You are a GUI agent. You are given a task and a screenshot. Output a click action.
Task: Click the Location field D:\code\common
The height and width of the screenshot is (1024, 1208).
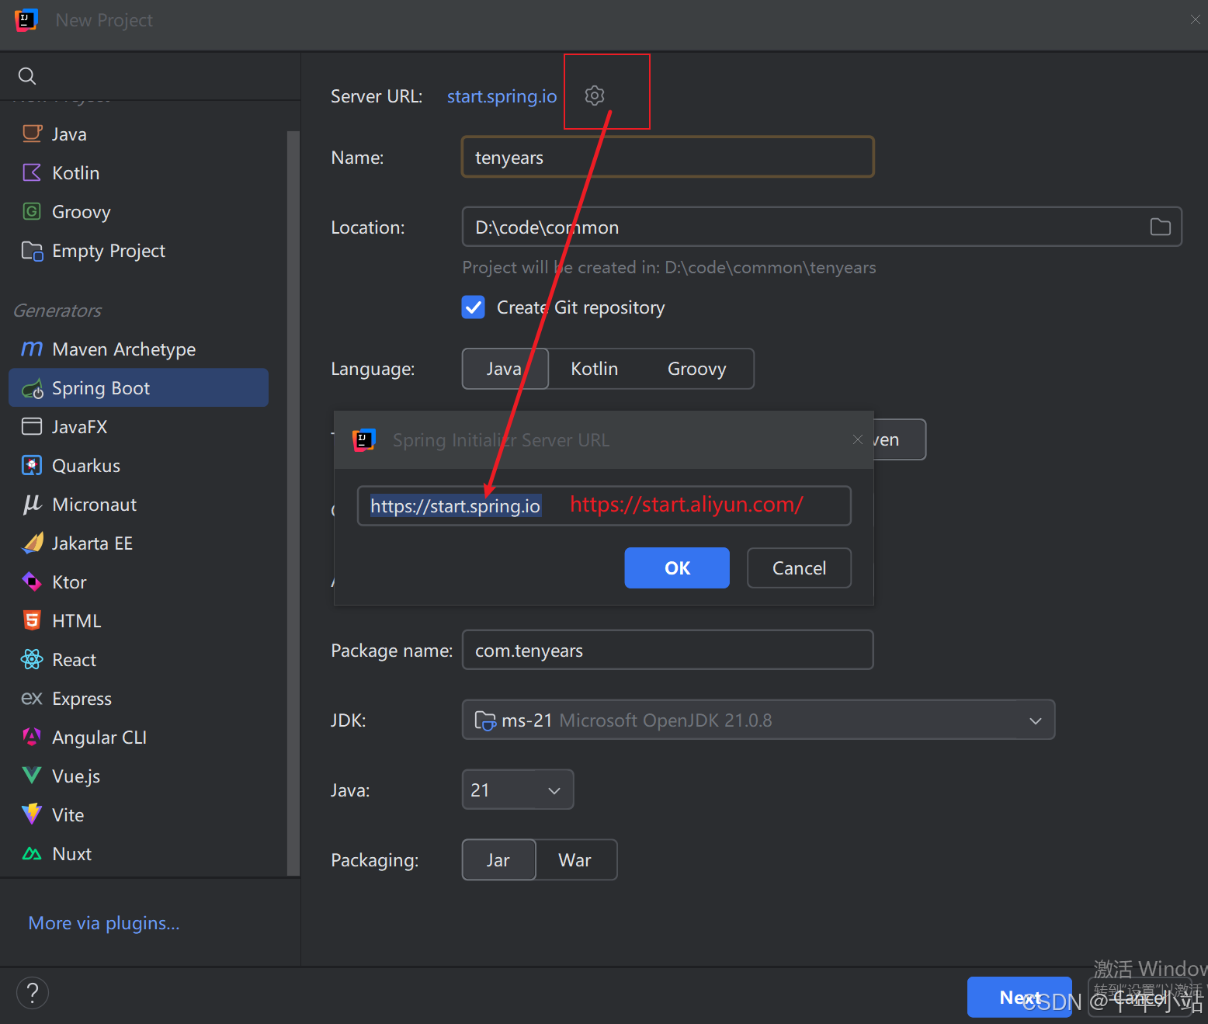tap(822, 227)
